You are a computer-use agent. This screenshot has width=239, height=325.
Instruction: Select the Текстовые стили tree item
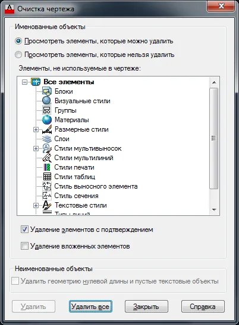tap(81, 205)
